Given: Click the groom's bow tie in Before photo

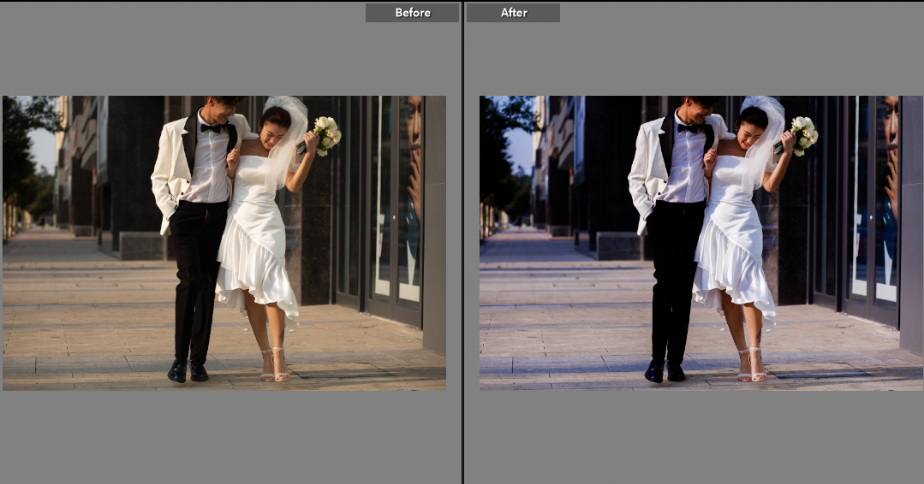Looking at the screenshot, I should click(x=212, y=128).
